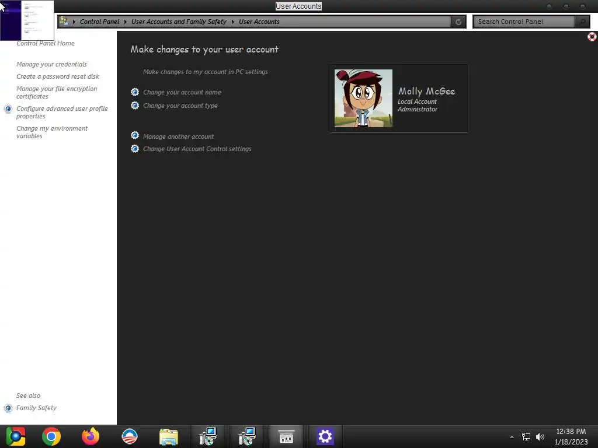Click the help lifebuoy icon

pyautogui.click(x=592, y=37)
